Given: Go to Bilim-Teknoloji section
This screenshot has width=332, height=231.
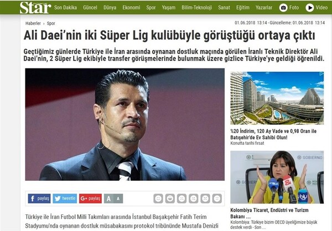Looking at the screenshot, I should pos(196,8).
